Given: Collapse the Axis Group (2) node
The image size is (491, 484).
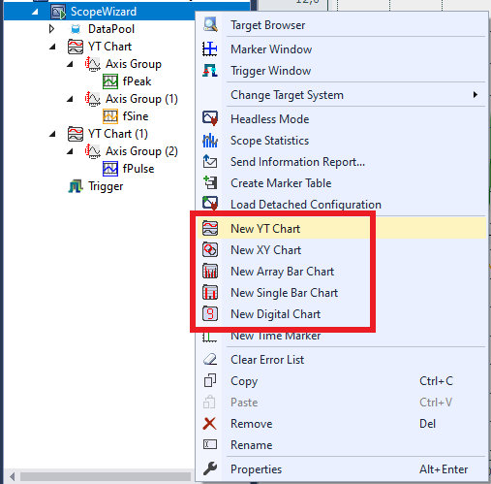Looking at the screenshot, I should (70, 151).
